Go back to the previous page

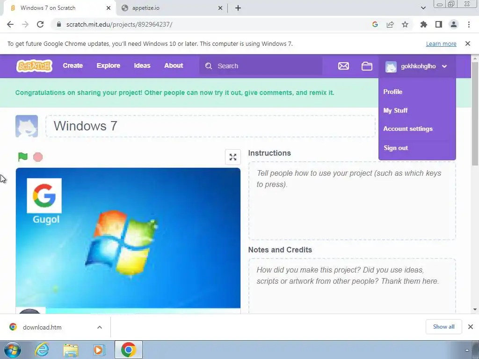click(10, 24)
